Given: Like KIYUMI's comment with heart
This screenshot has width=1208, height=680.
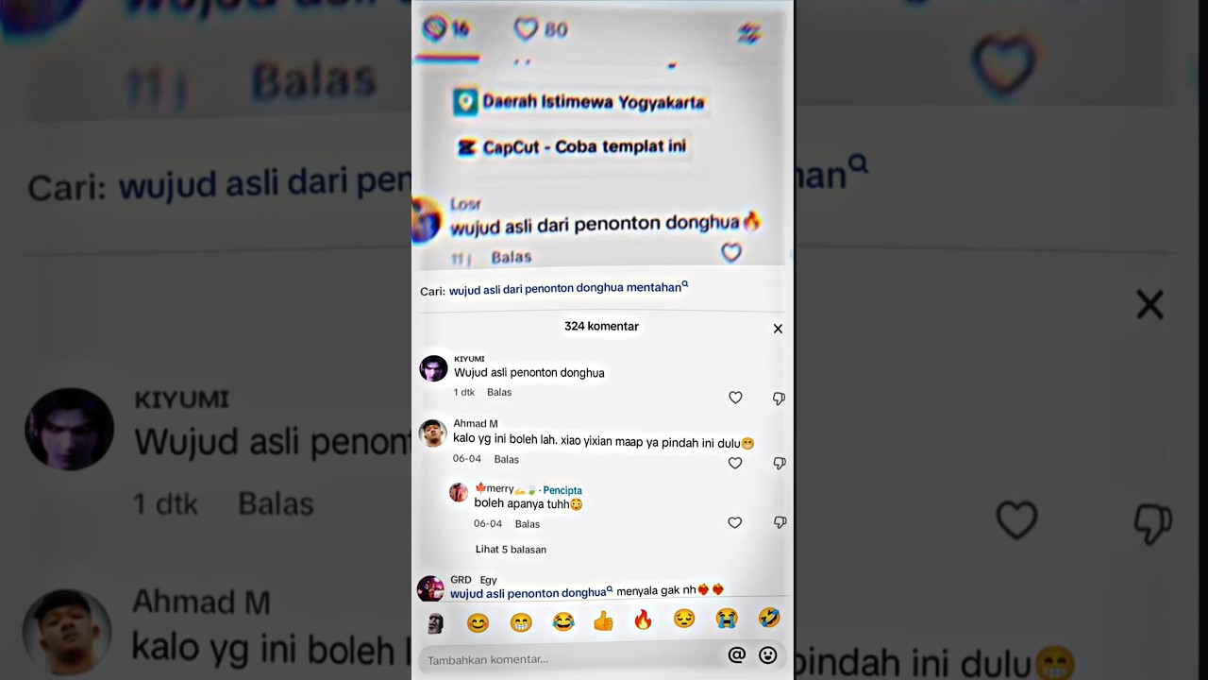Looking at the screenshot, I should coord(735,398).
